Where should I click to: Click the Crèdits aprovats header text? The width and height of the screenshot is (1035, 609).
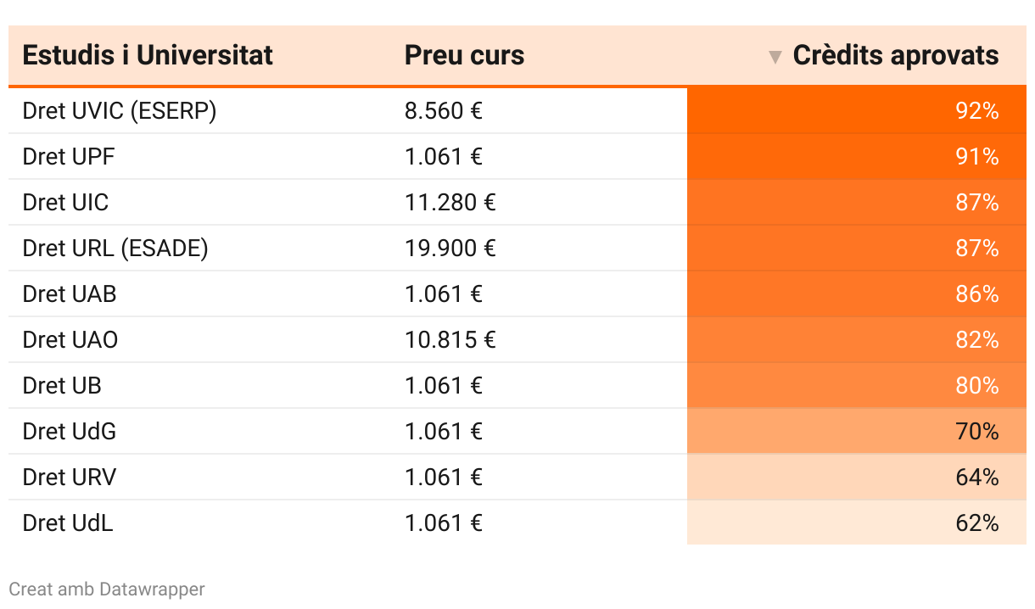tap(895, 56)
